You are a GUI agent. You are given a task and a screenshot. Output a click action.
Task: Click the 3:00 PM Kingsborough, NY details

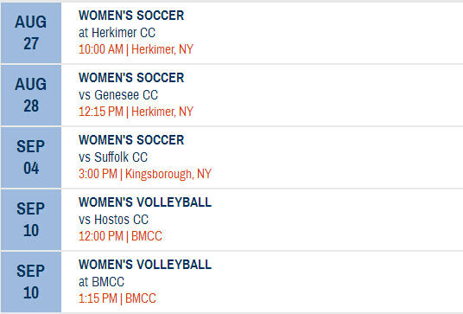(145, 174)
